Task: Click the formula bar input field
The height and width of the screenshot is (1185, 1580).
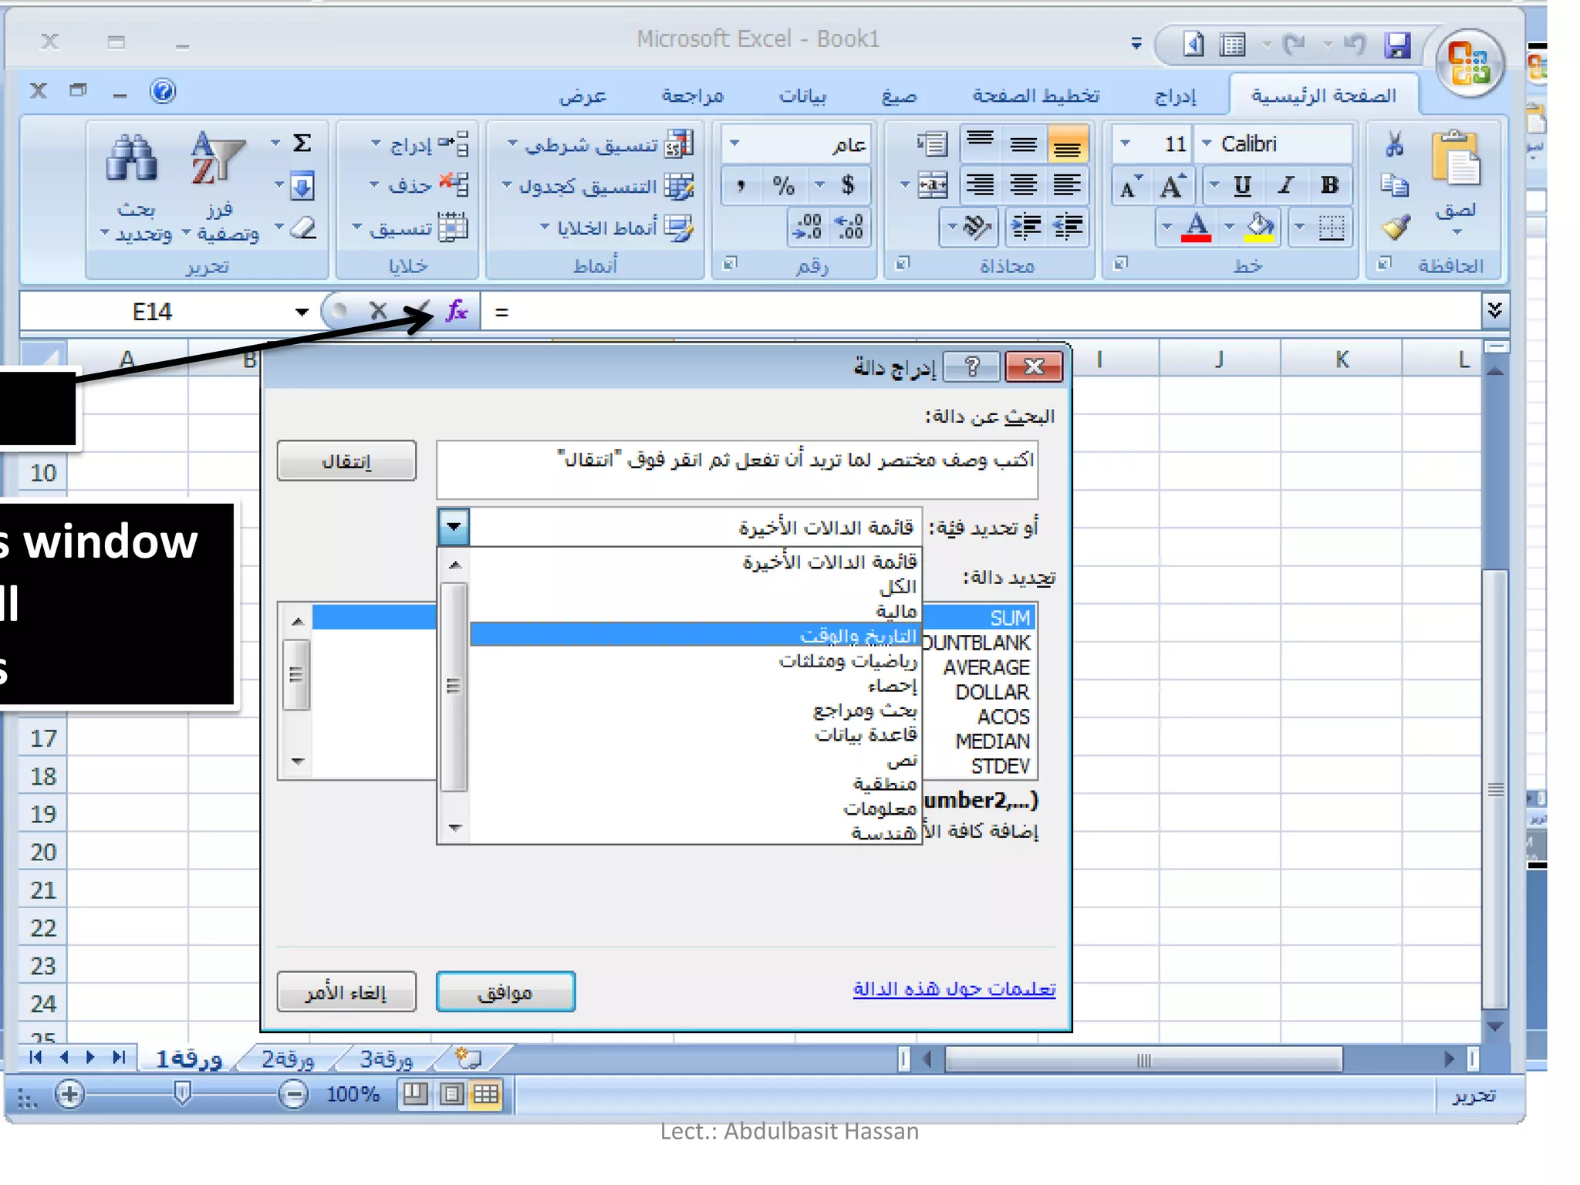Action: [980, 312]
